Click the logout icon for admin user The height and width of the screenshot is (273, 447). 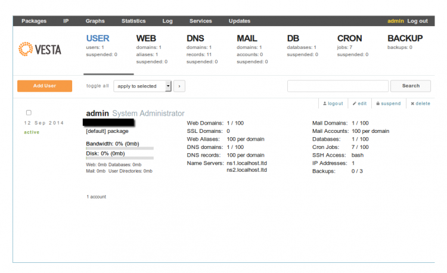[325, 104]
